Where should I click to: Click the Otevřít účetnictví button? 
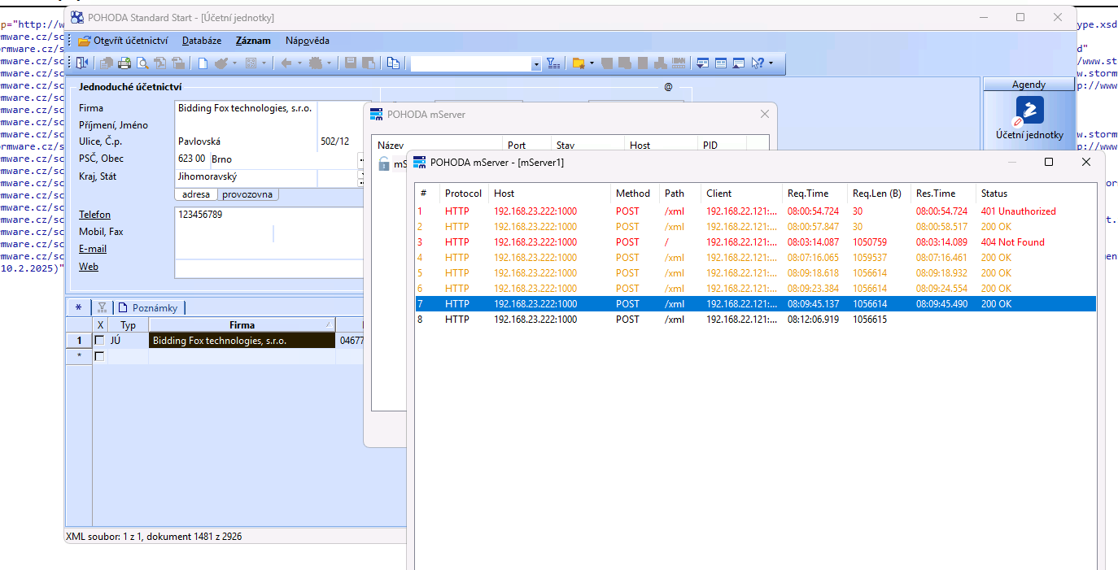click(x=124, y=41)
